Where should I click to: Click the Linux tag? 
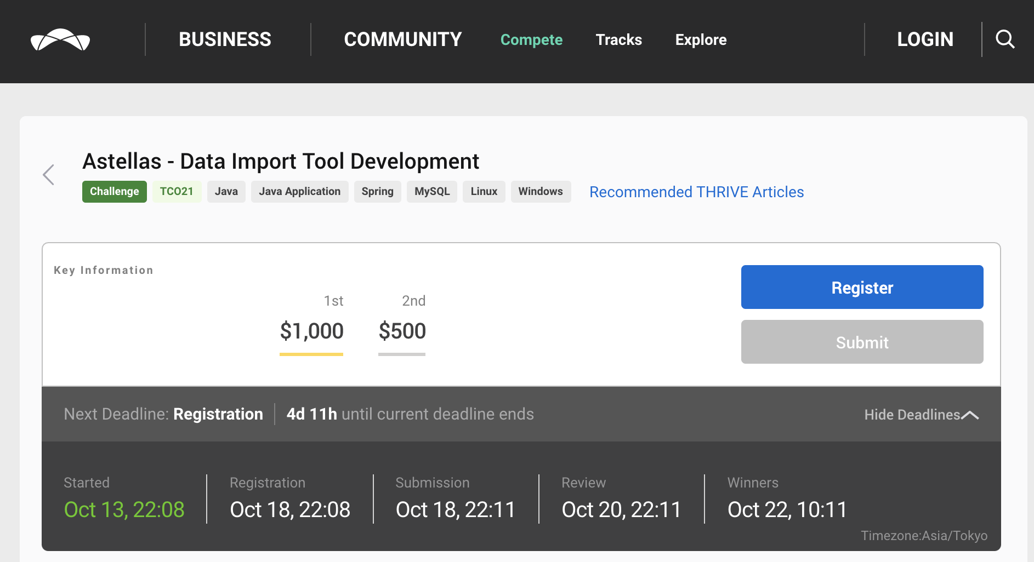(x=484, y=192)
